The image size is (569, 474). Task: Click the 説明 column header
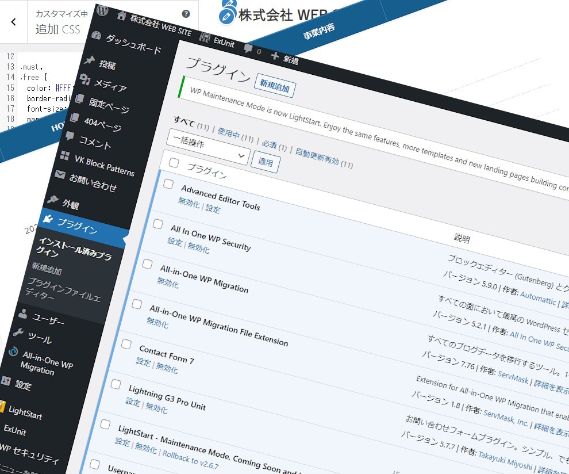[462, 238]
